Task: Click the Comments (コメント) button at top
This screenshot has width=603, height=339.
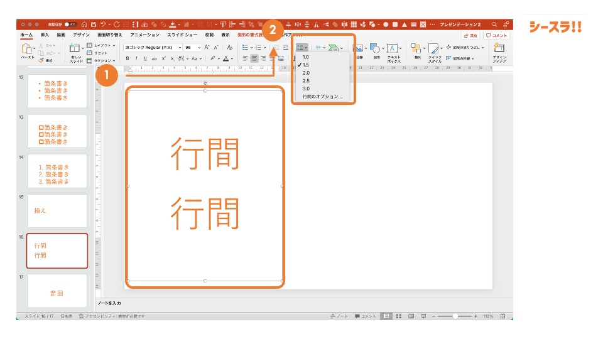Action: (x=496, y=35)
